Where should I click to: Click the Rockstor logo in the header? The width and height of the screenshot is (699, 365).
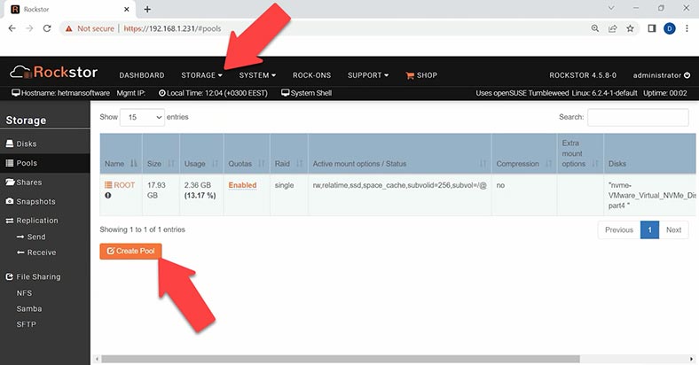tap(53, 72)
